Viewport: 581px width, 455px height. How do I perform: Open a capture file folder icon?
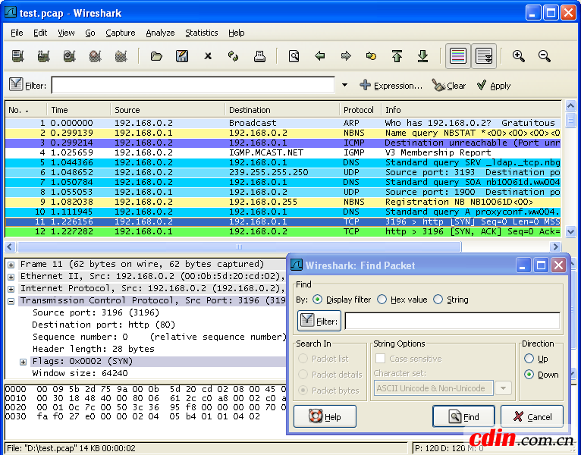coord(156,56)
